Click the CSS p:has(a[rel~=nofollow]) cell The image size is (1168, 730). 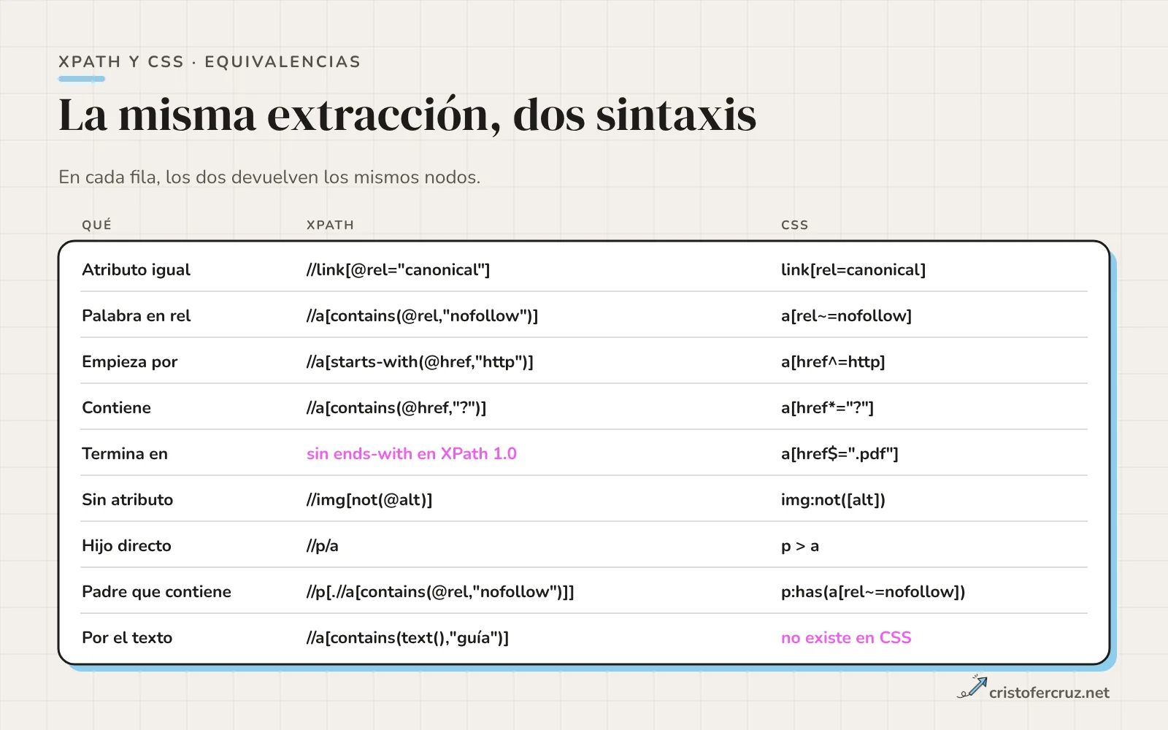[873, 592]
